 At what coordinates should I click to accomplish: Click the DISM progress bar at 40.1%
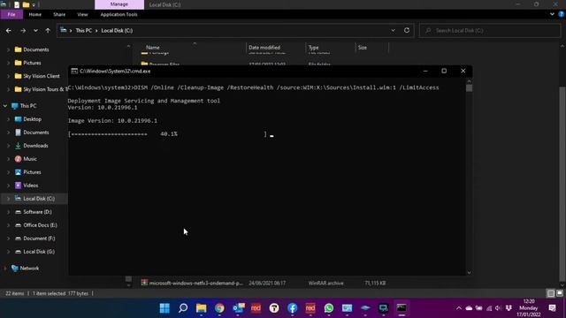click(x=167, y=134)
